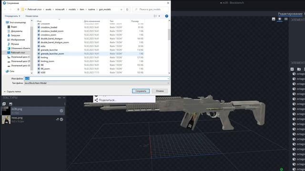The height and width of the screenshot is (171, 305).
Task: Add a new cube in the outliner
Action: click(x=292, y=69)
